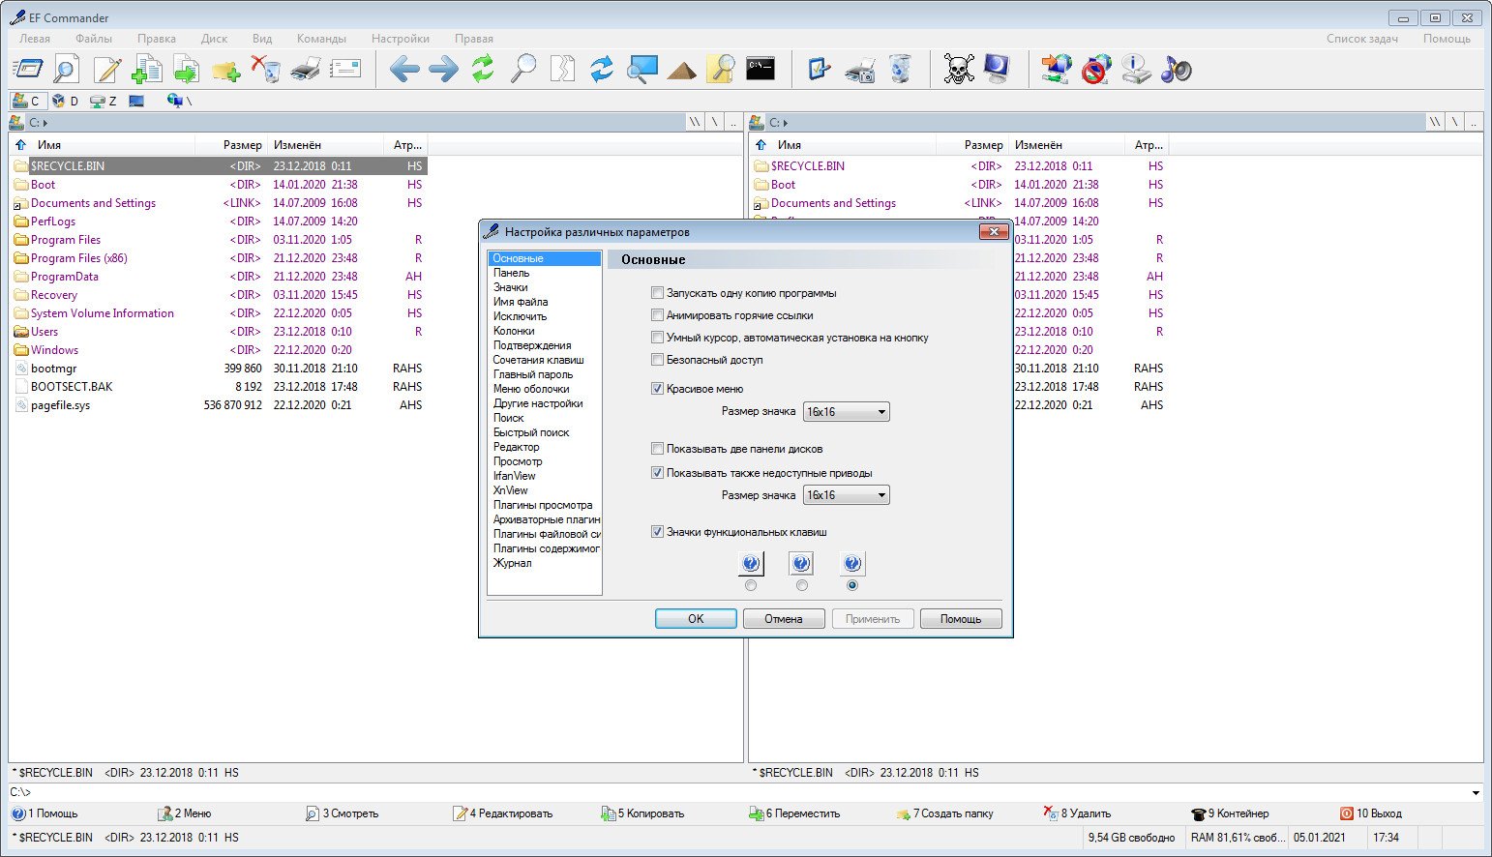Open the 'Команды' menu

[321, 39]
